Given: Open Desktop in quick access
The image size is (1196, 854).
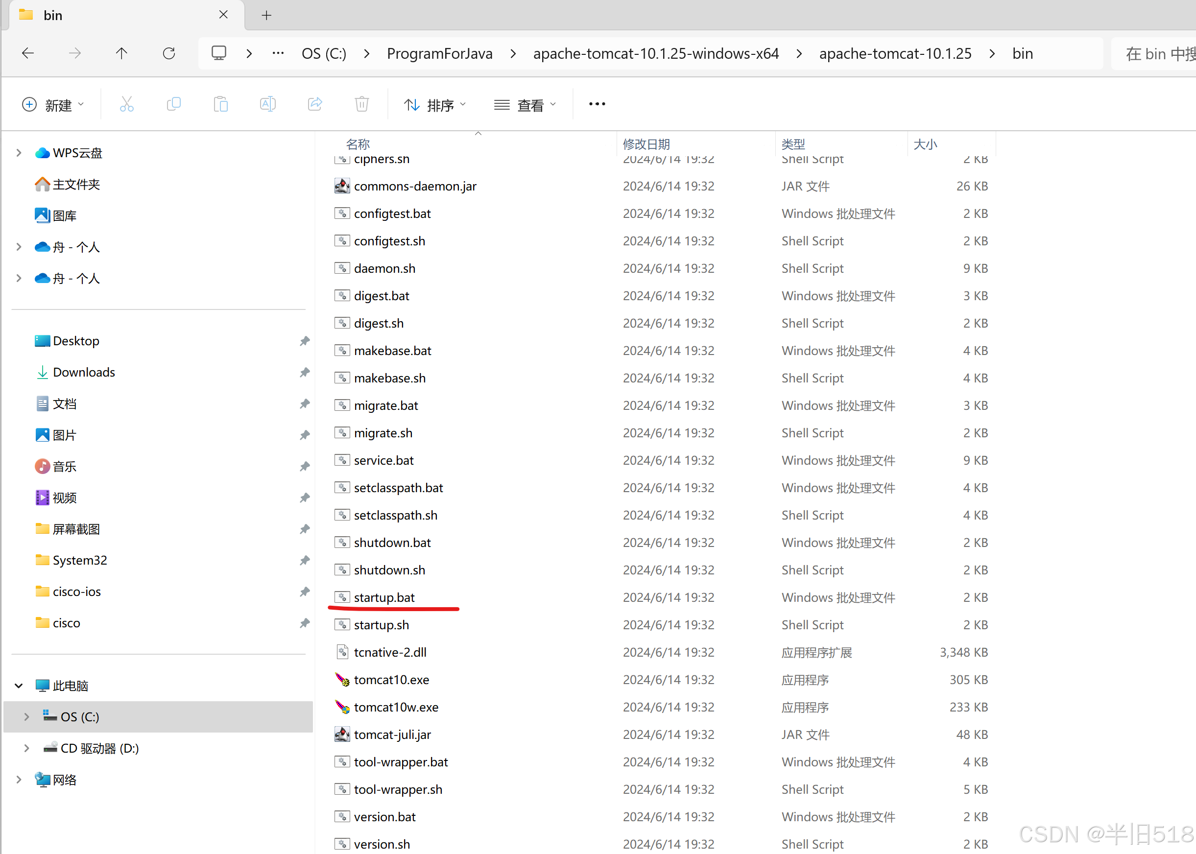Looking at the screenshot, I should tap(67, 341).
